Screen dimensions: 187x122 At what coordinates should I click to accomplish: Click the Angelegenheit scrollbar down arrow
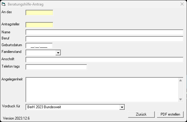coord(181,99)
